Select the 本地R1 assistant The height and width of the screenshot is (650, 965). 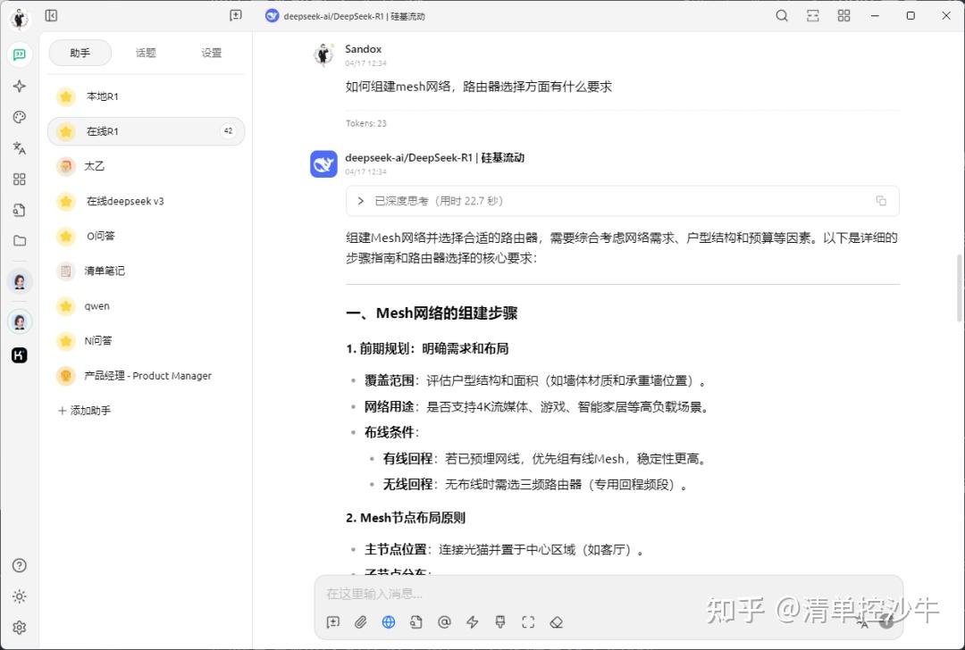coord(146,96)
